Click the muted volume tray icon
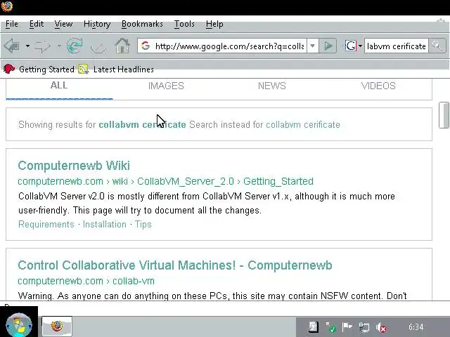 (381, 327)
